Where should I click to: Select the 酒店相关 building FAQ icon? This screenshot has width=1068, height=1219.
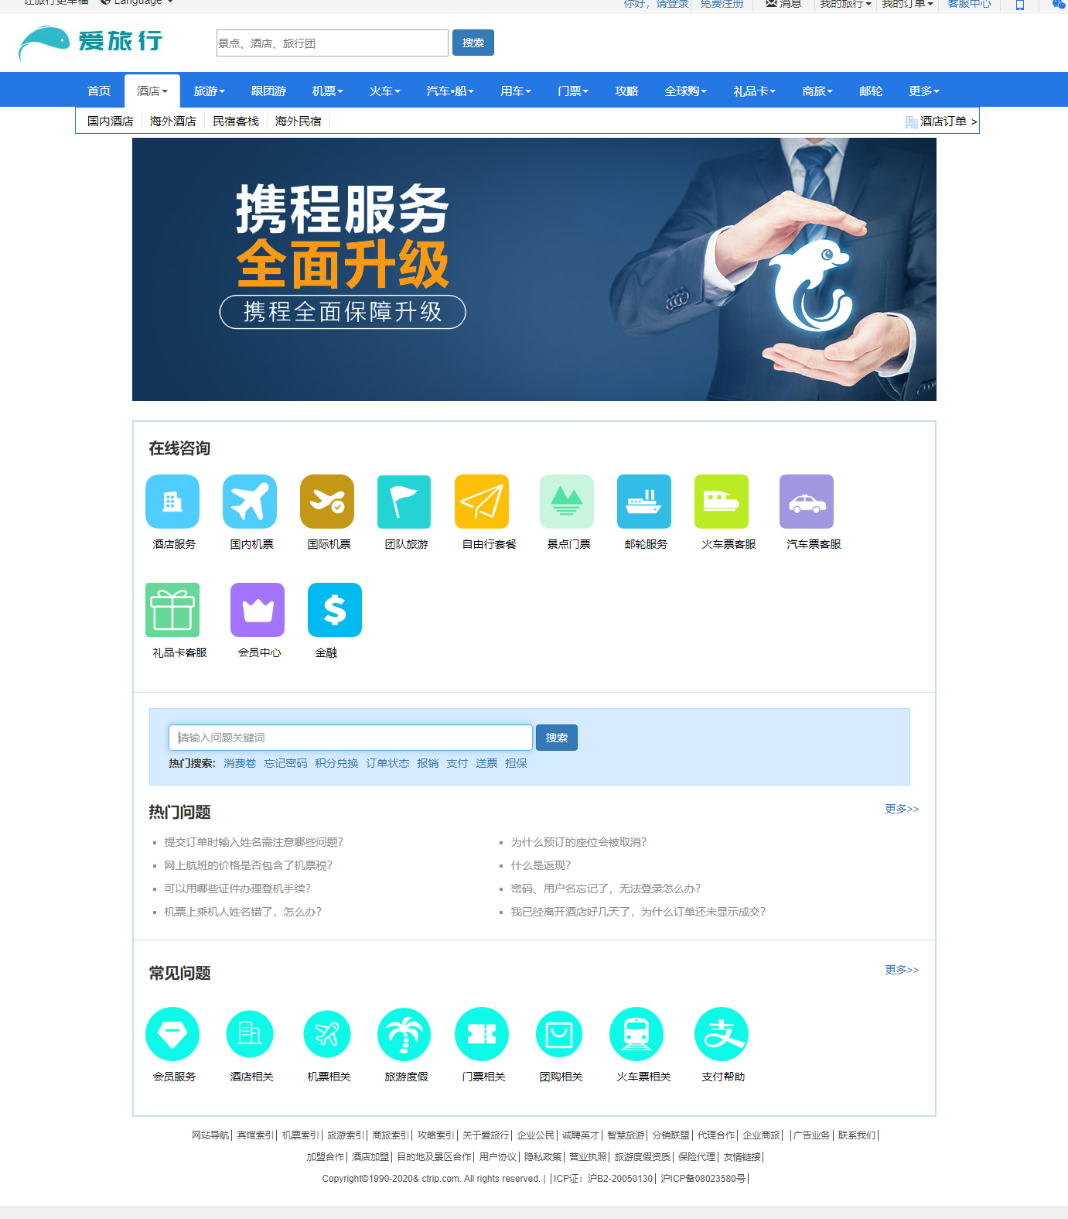pos(250,1034)
